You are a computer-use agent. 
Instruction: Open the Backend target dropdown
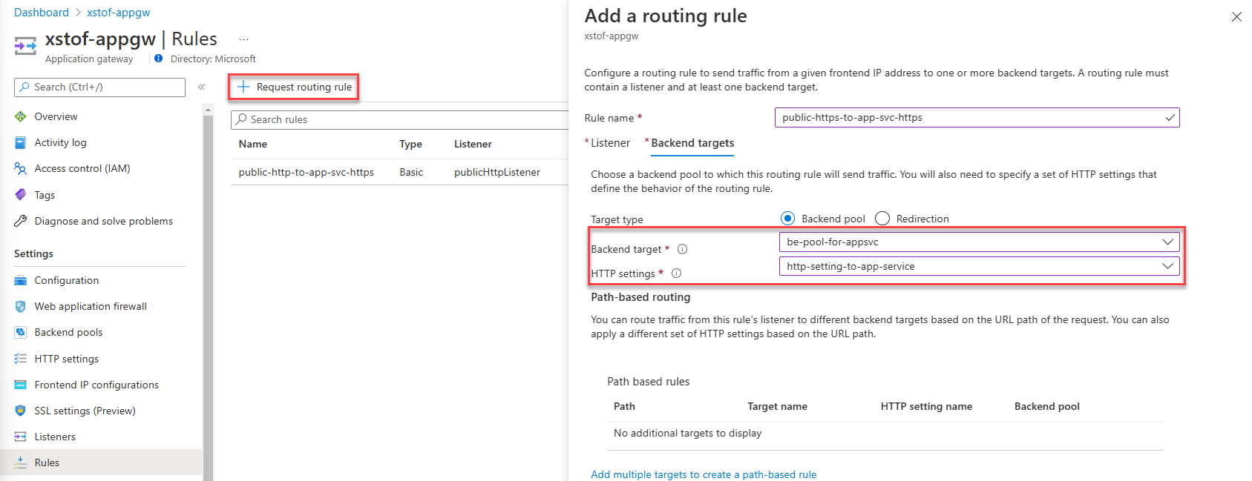coord(978,242)
